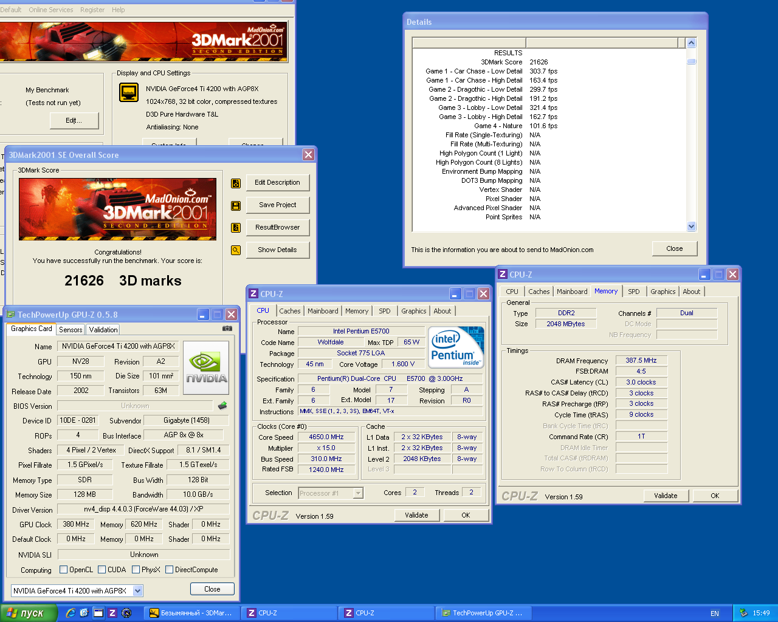Viewport: 778px width, 622px height.
Task: Click the GPU-Z Name field showing GeForce4 Ti 4200
Action: (x=118, y=346)
